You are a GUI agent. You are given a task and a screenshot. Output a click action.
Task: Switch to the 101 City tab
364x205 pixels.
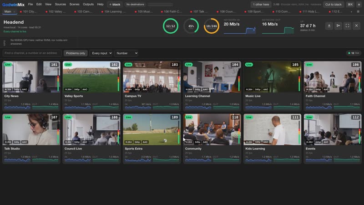tap(29, 12)
